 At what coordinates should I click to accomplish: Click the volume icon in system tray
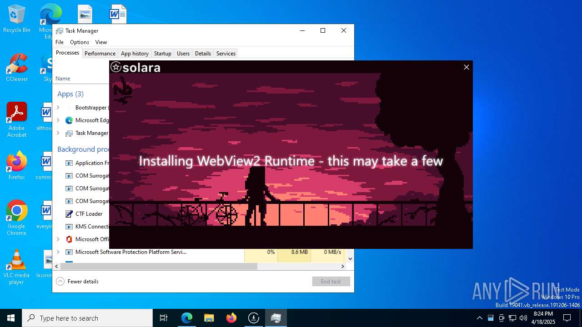coord(523,318)
